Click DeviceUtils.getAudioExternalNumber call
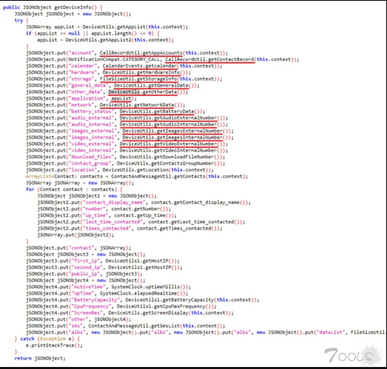 [x=168, y=118]
